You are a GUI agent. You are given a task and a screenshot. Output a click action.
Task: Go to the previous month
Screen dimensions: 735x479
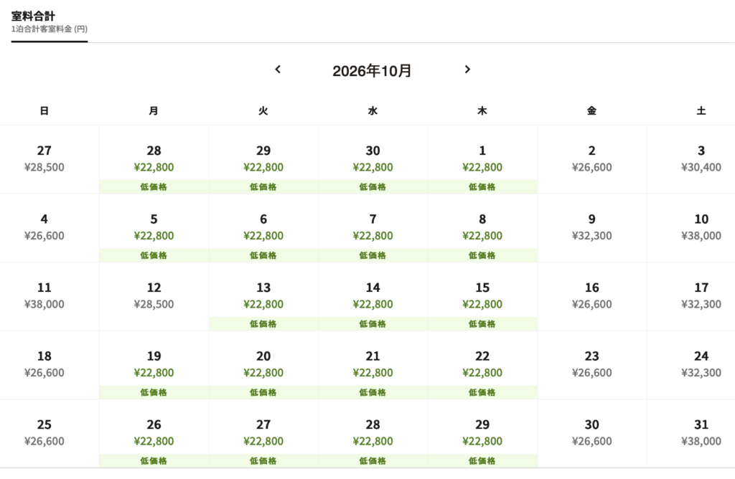(x=278, y=70)
